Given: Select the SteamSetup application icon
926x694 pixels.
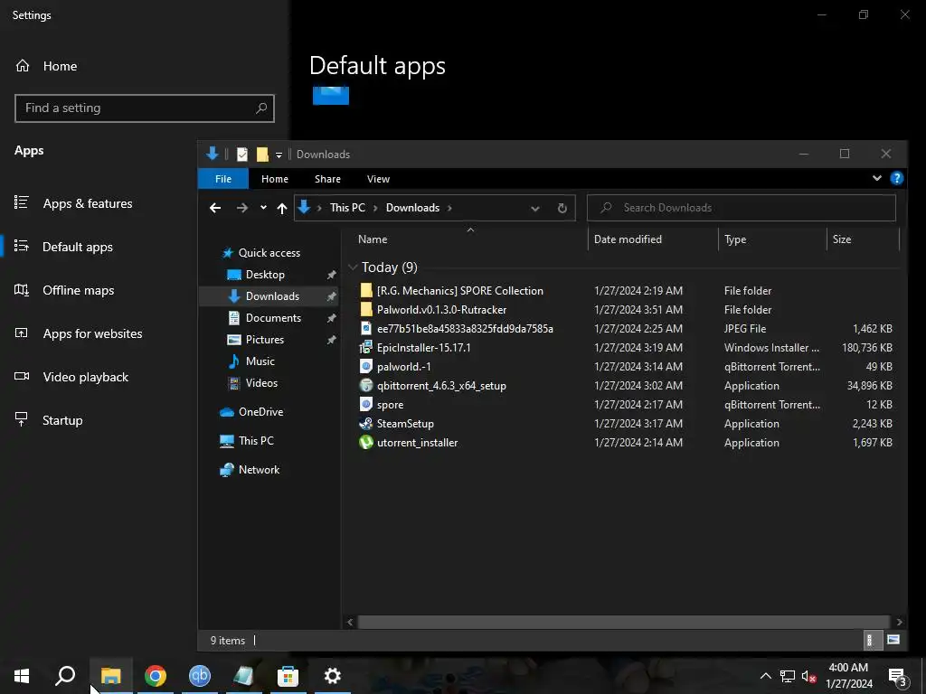Looking at the screenshot, I should (x=366, y=423).
